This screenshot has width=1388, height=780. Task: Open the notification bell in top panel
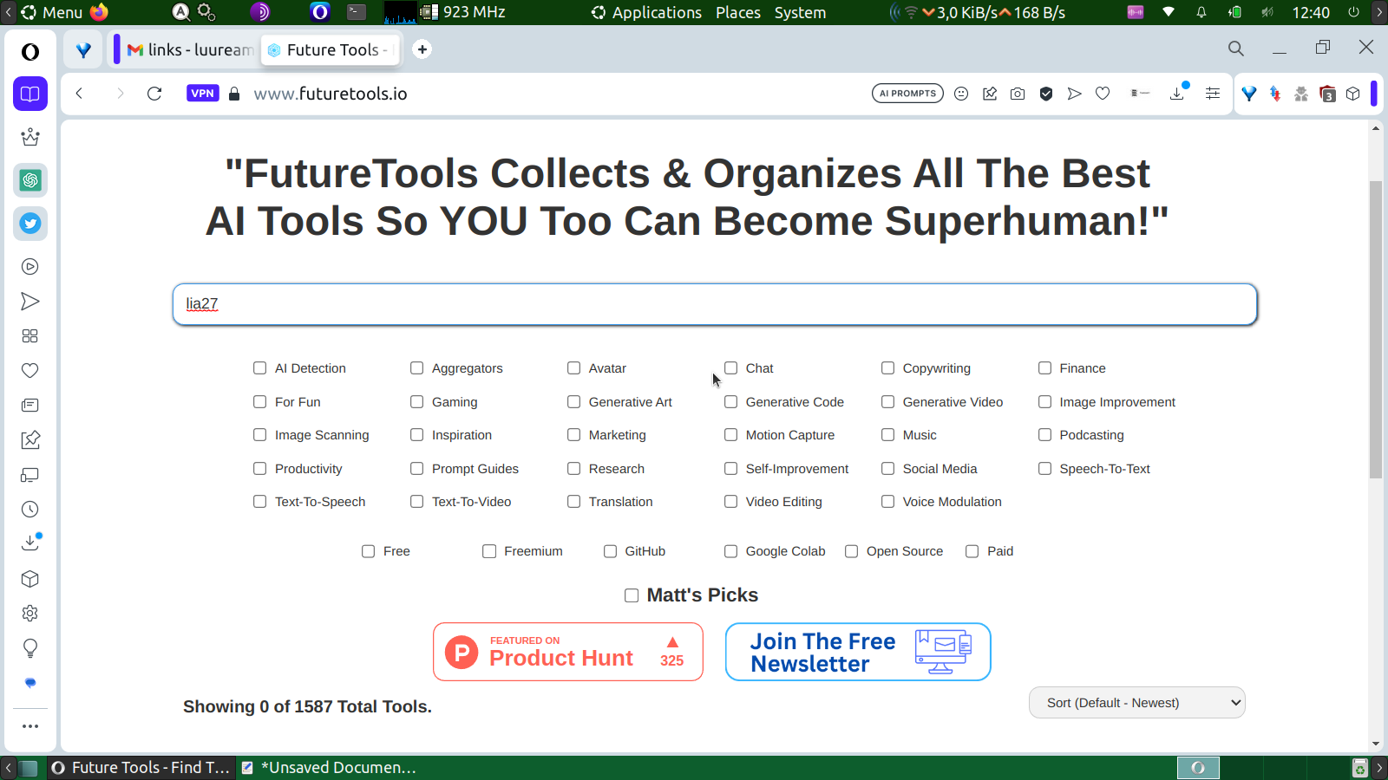(1201, 12)
